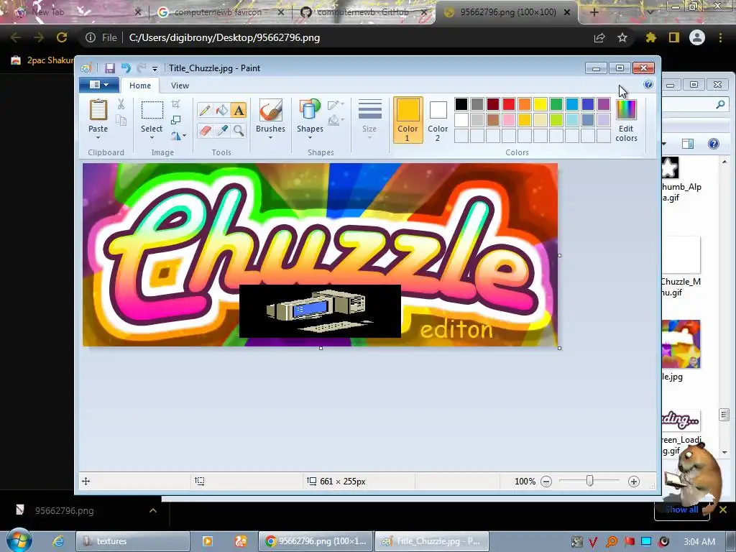Open a new Chrome tab with plus

594,12
